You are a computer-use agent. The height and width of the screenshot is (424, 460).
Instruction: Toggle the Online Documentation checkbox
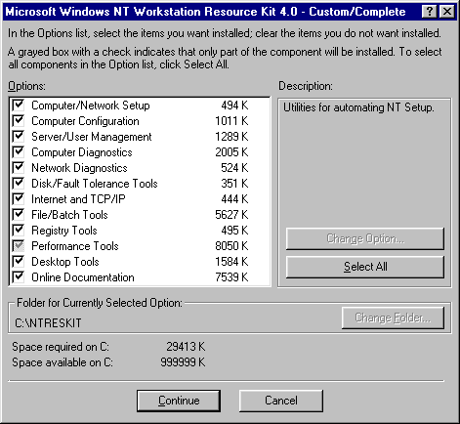pos(19,277)
